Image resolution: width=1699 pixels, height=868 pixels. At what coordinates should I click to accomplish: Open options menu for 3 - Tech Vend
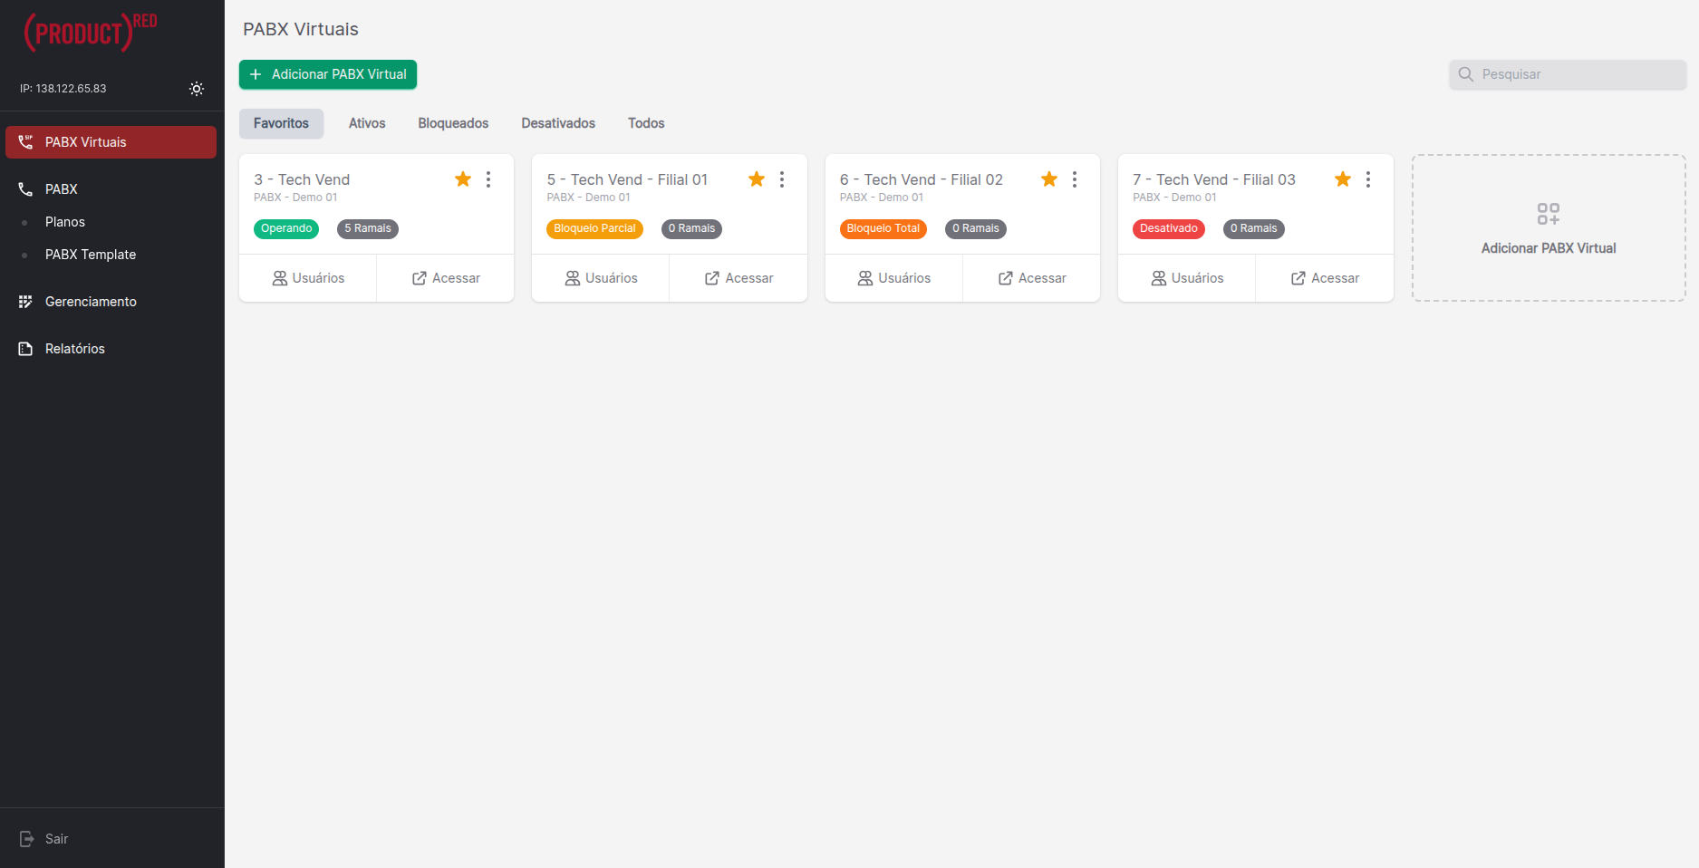click(x=488, y=179)
